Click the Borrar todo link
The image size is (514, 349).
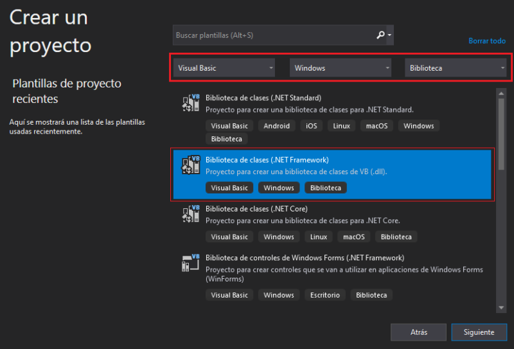pyautogui.click(x=486, y=41)
